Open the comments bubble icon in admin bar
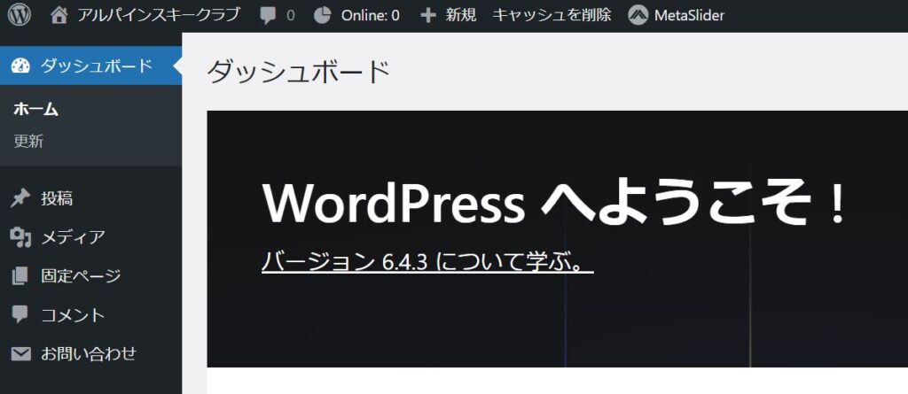 tap(268, 16)
